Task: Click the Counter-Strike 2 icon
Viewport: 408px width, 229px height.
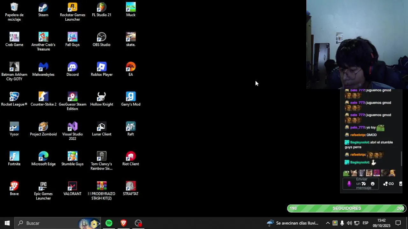Action: click(x=43, y=99)
